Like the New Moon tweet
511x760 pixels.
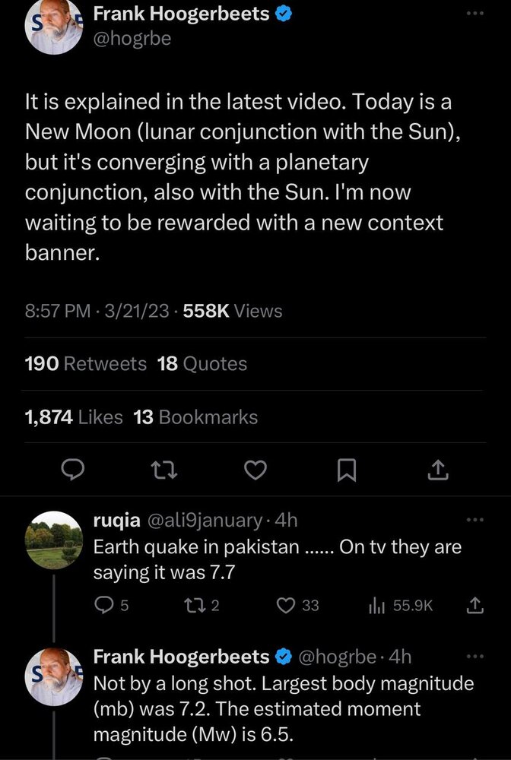click(x=256, y=471)
